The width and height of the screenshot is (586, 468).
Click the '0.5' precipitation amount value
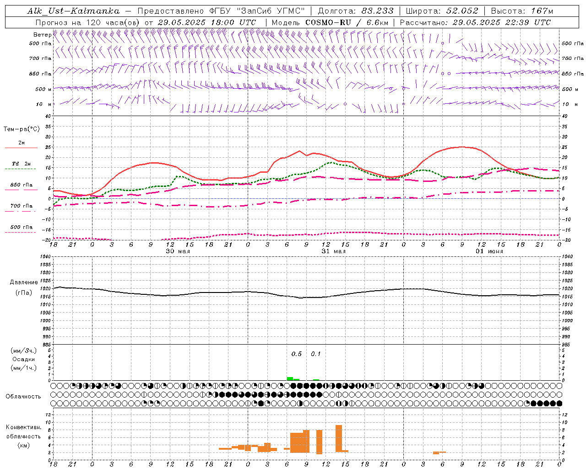coord(297,354)
